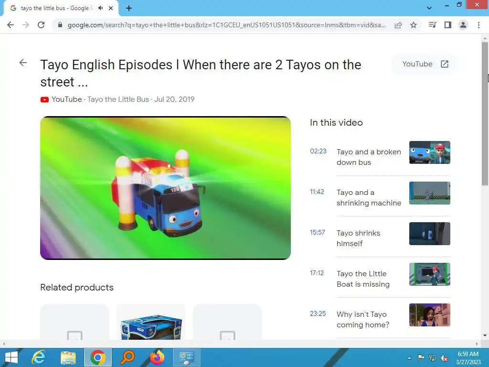Open the orange magnifier search app in taskbar
The height and width of the screenshot is (367, 489).
pos(127,357)
